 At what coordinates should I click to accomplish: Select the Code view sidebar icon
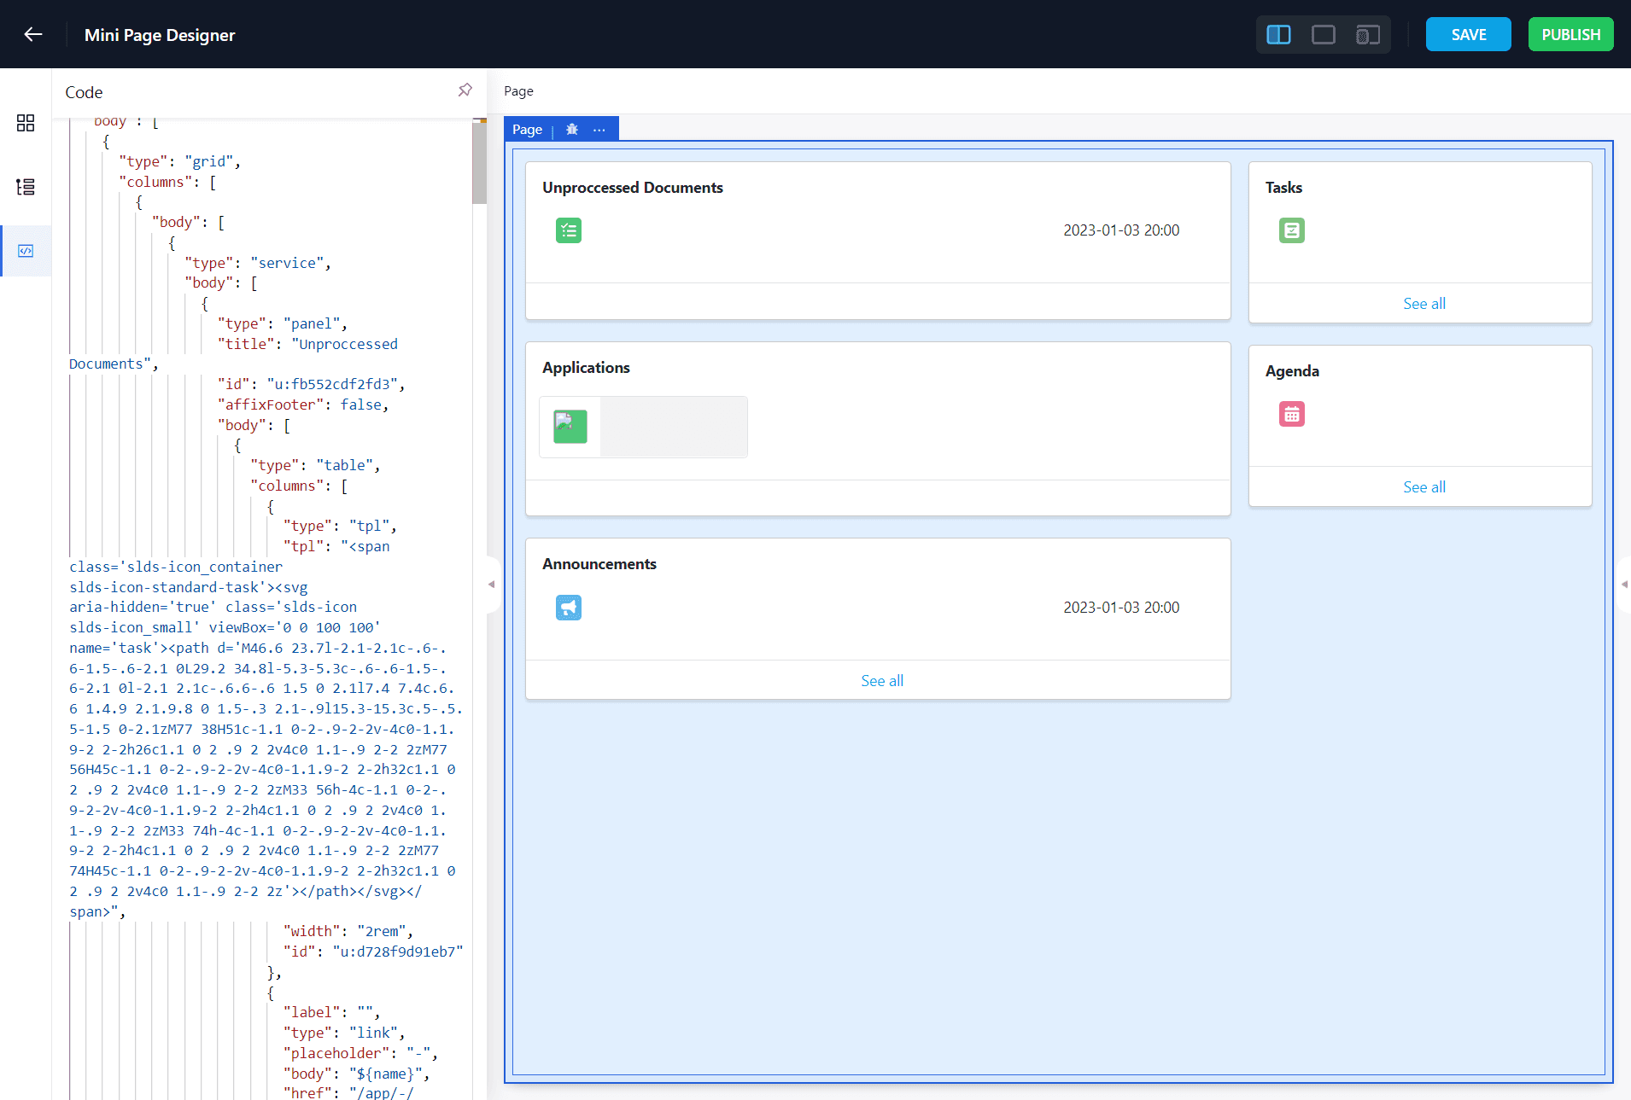[26, 251]
